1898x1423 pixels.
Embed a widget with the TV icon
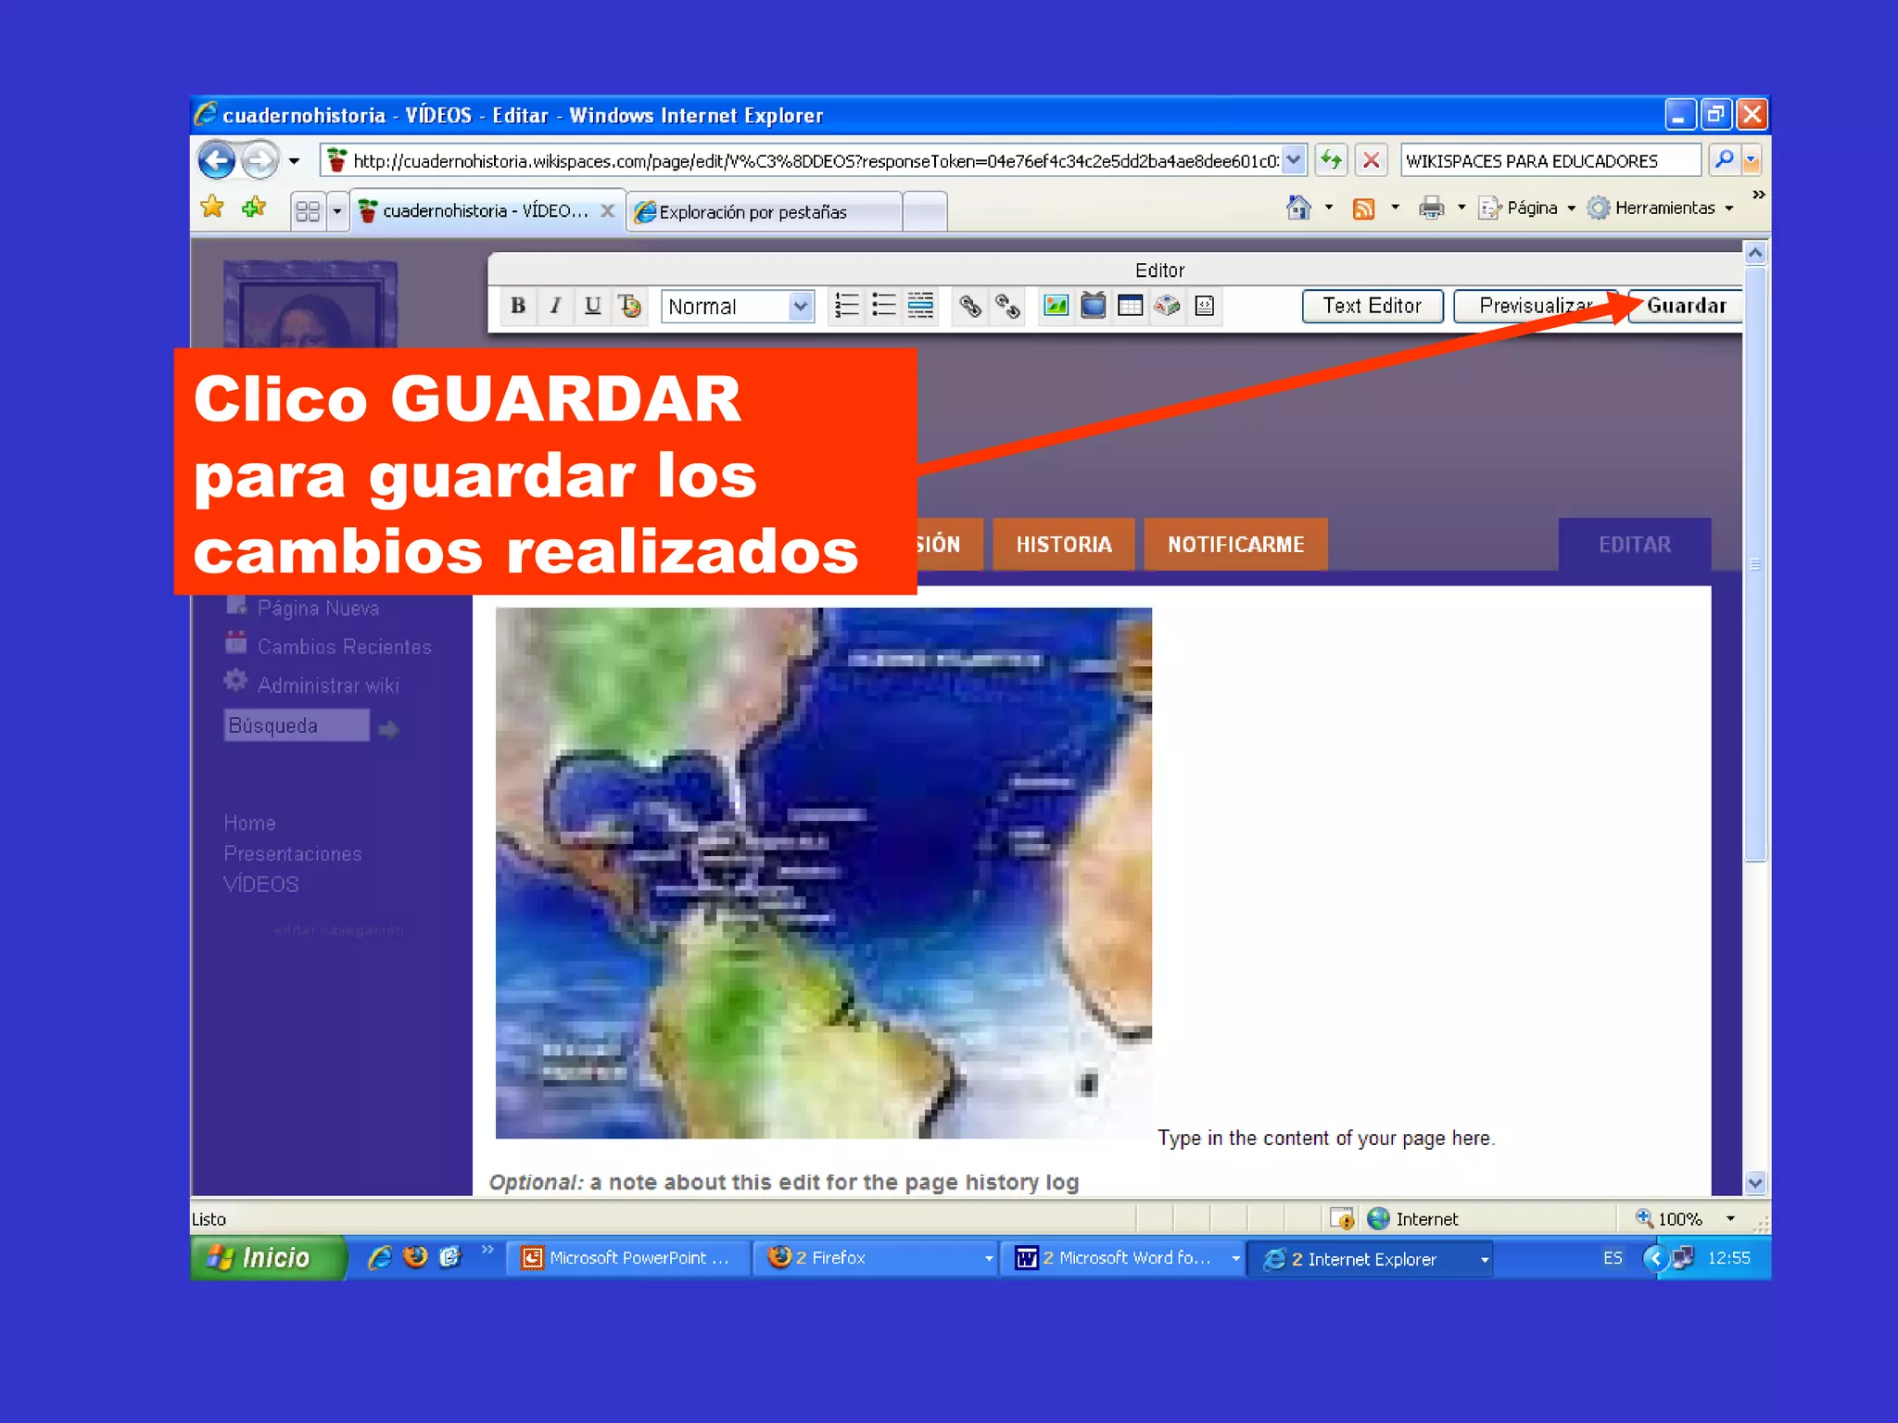pos(1094,306)
